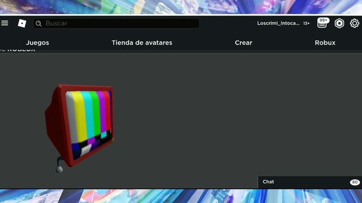
Task: Click the chat unread count 80 badge
Action: pos(355,182)
